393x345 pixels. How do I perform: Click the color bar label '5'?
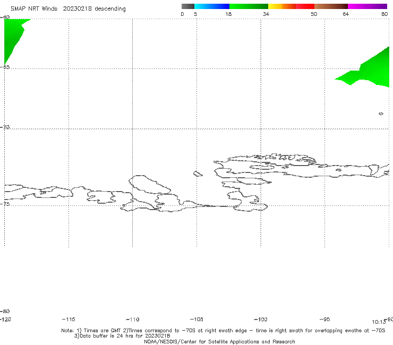(195, 14)
